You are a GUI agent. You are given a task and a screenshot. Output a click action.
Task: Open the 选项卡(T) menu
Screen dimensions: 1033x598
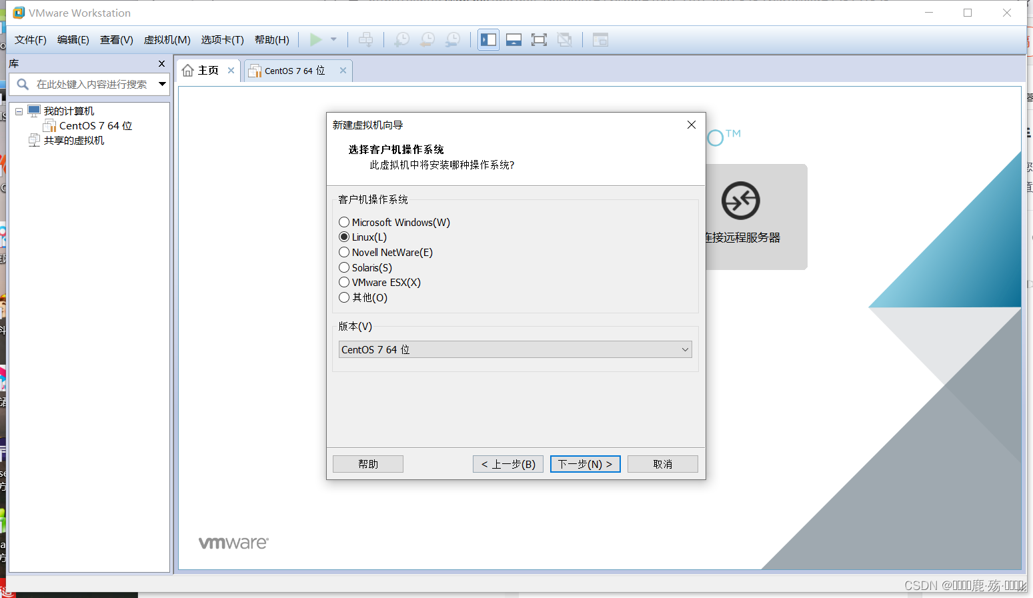(223, 40)
